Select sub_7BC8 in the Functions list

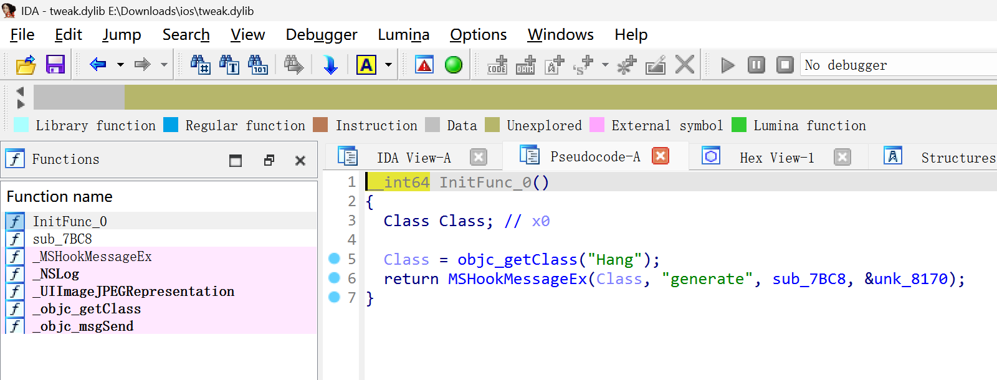point(62,239)
